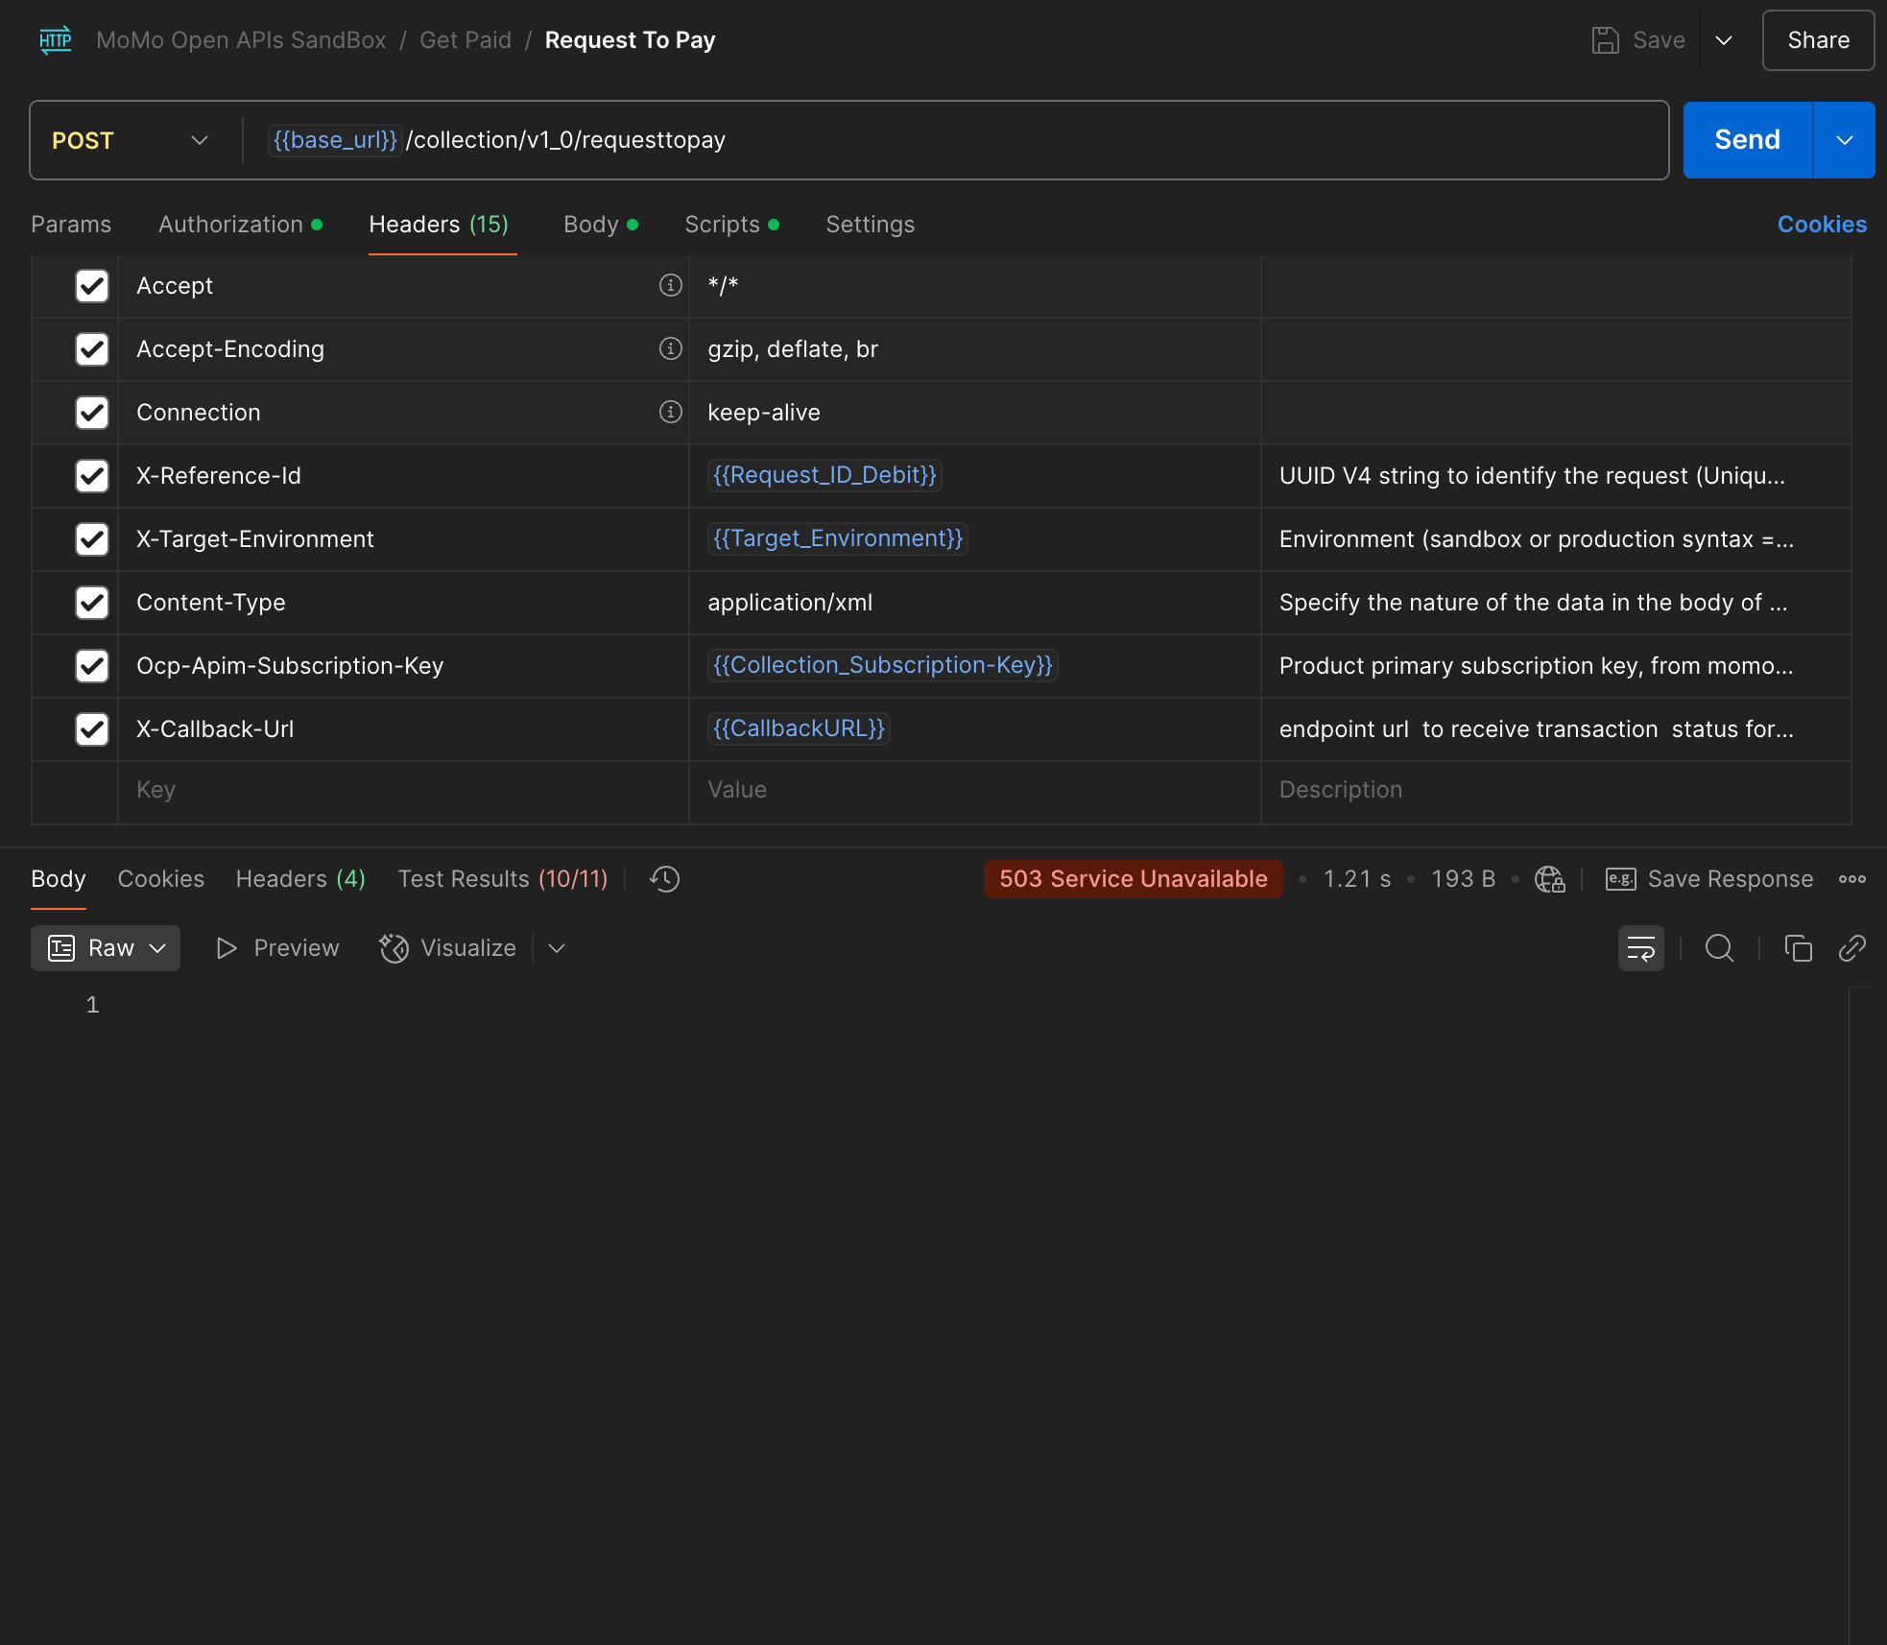View response Headers (4) tab
This screenshot has width=1887, height=1645.
point(300,879)
